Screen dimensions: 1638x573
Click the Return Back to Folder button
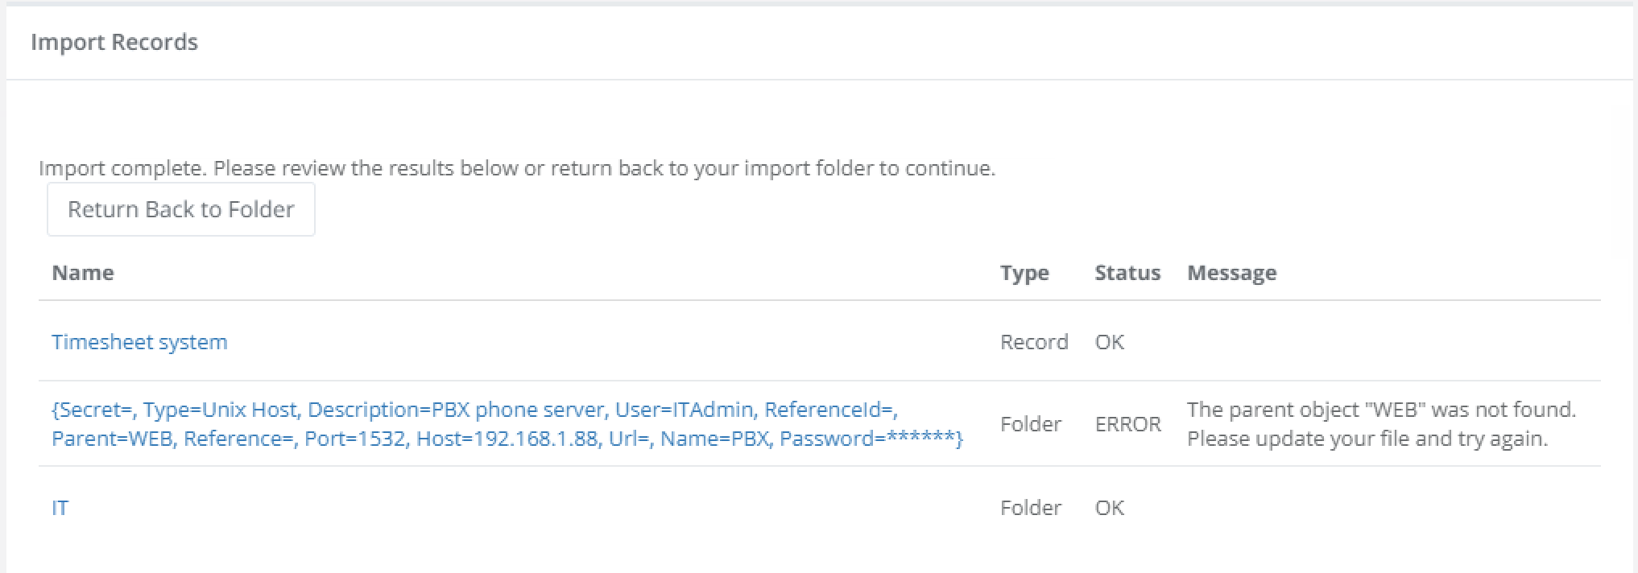(180, 208)
